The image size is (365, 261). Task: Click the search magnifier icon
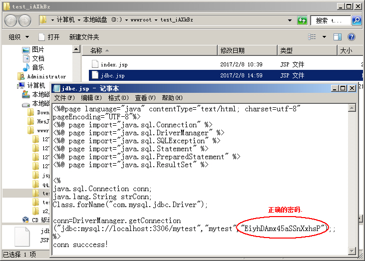357,20
